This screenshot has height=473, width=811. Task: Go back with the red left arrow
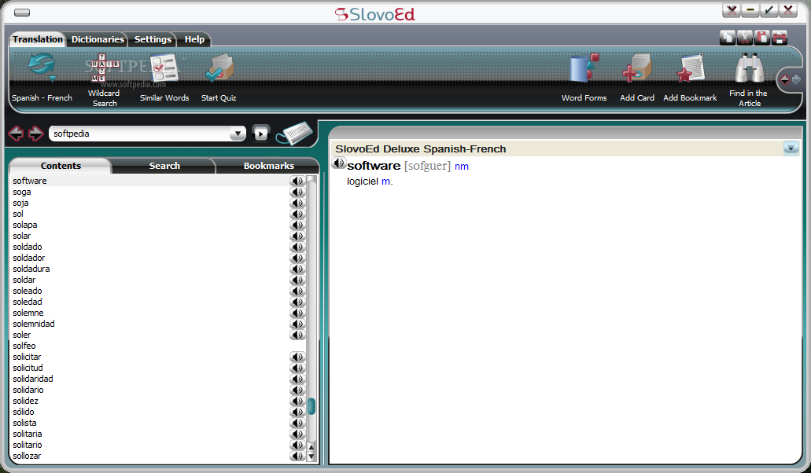coord(16,134)
